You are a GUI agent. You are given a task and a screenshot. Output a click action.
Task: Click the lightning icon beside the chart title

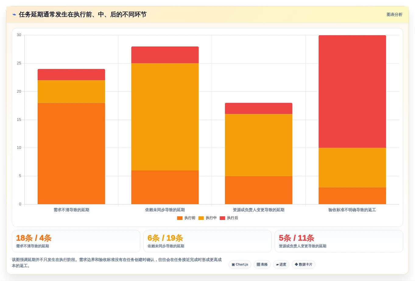click(14, 15)
